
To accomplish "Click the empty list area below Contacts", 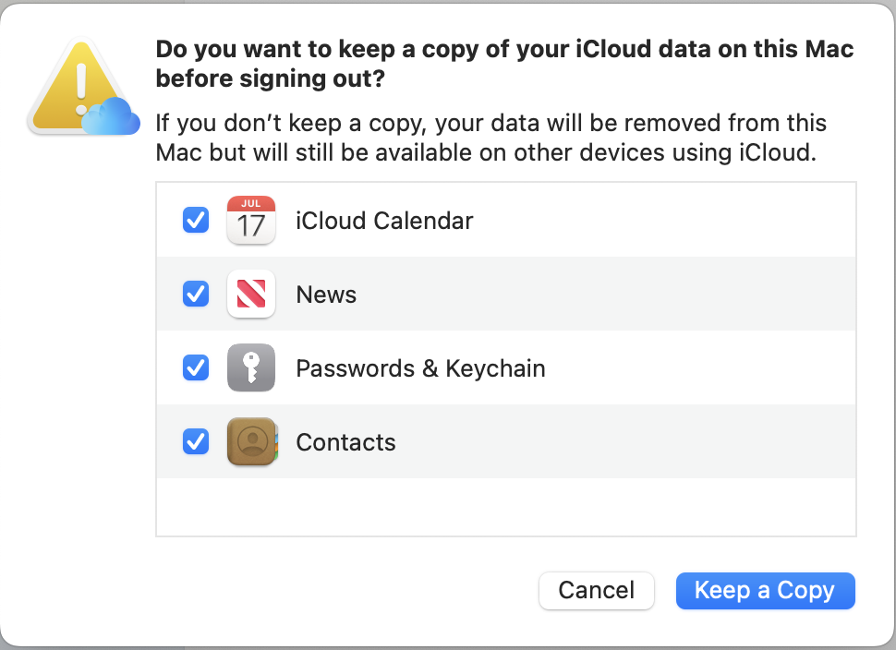I will click(x=506, y=506).
